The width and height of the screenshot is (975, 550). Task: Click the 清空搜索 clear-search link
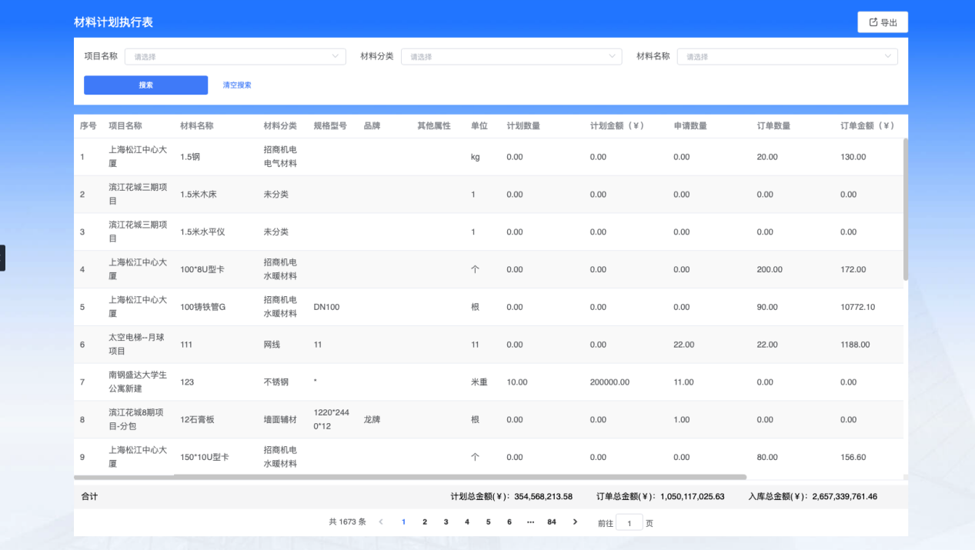tap(235, 85)
